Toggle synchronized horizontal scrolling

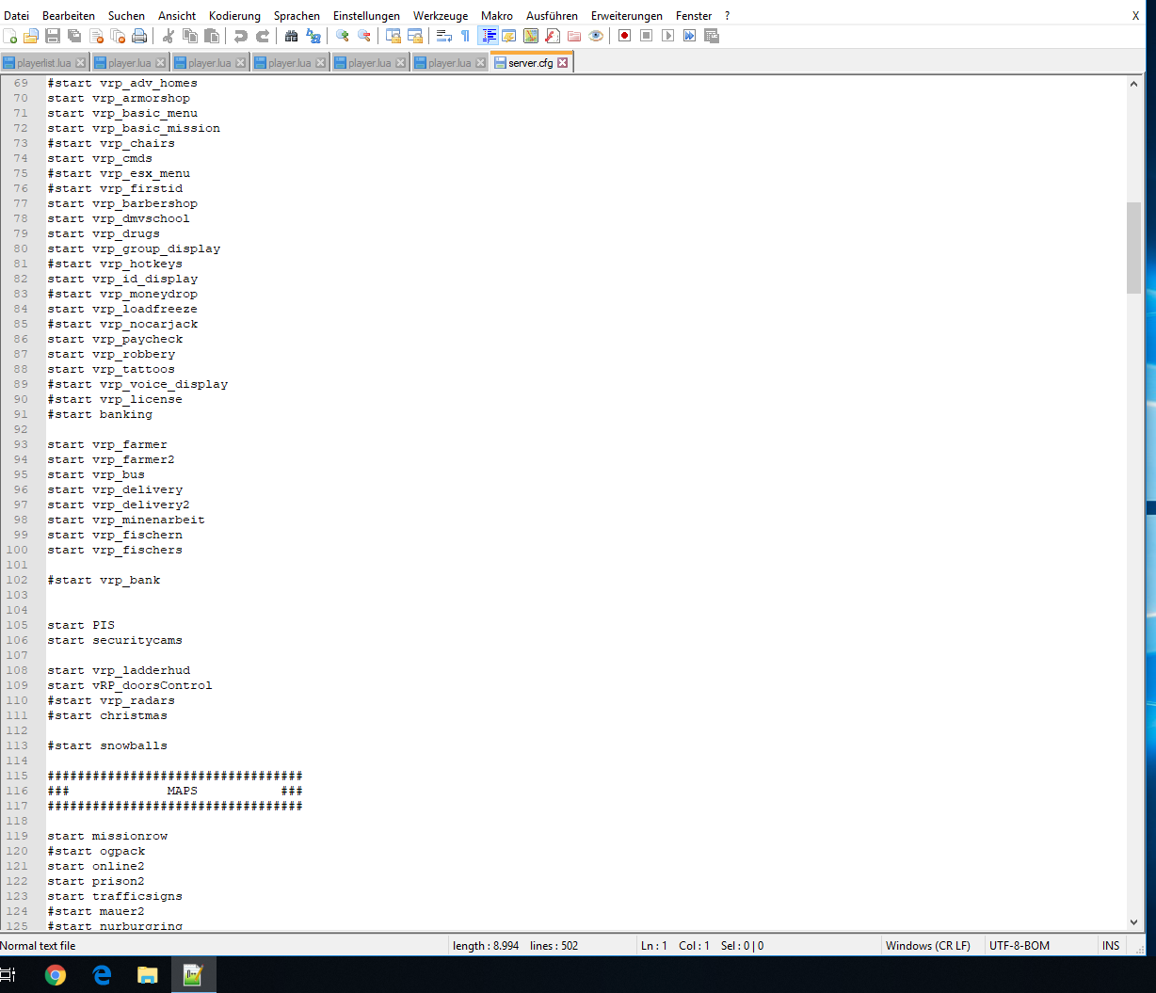pyautogui.click(x=415, y=36)
